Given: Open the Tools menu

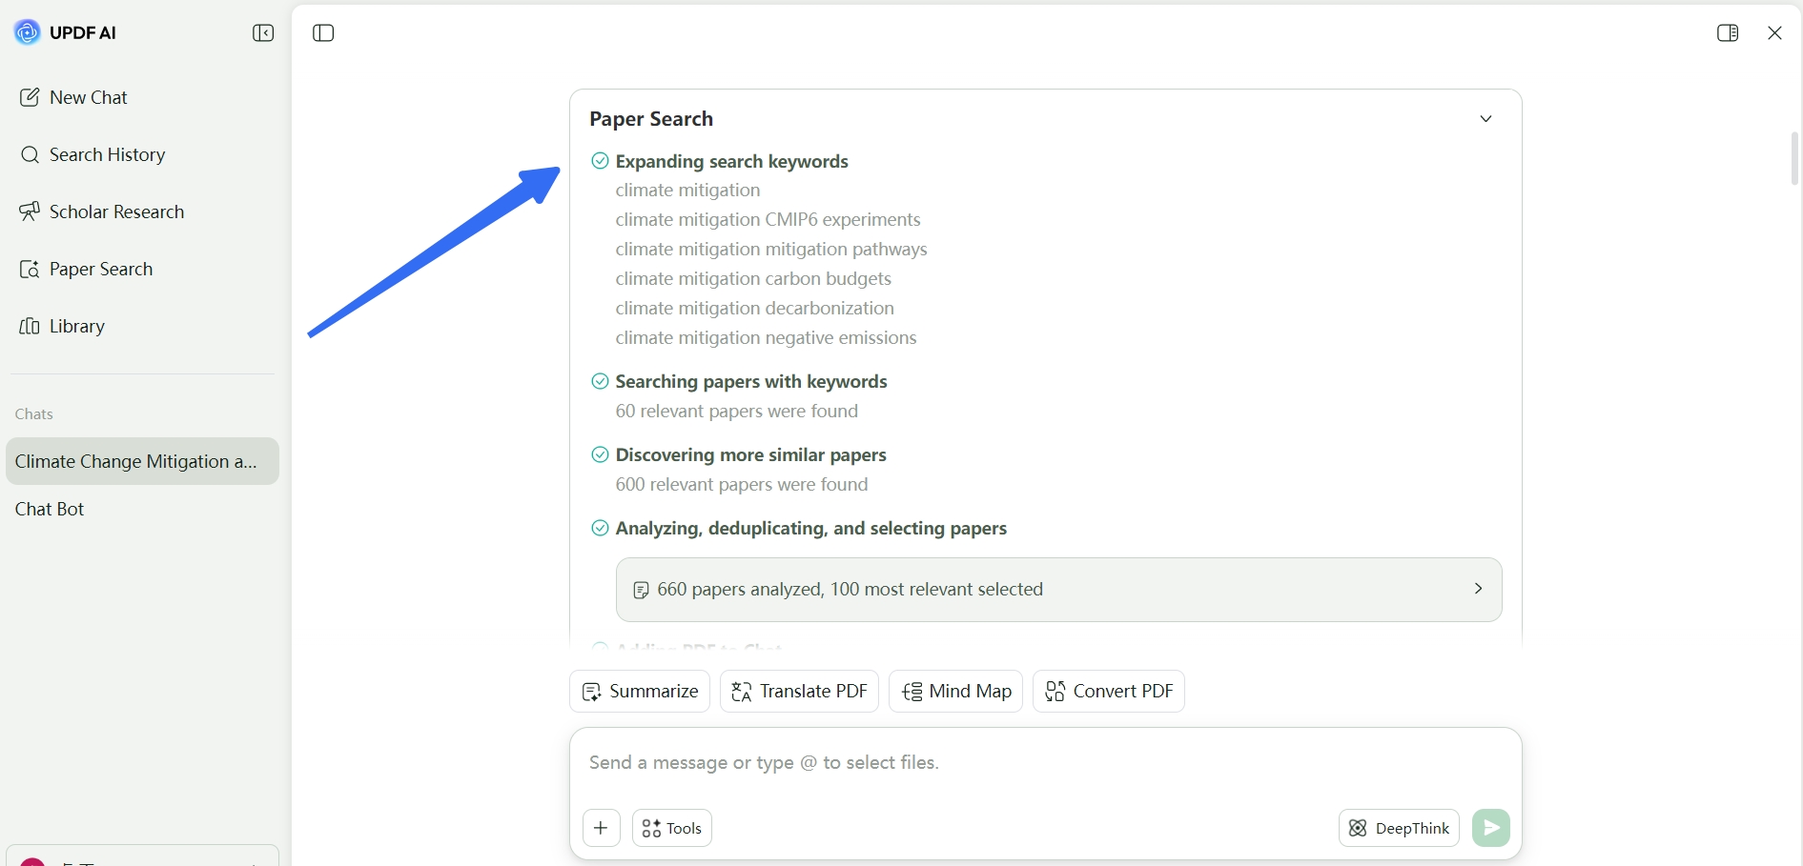Looking at the screenshot, I should coord(672,828).
